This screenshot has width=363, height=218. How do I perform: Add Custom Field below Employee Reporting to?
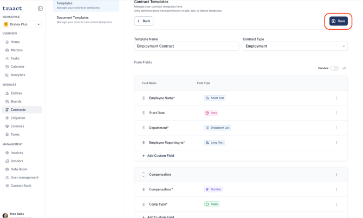158,156
